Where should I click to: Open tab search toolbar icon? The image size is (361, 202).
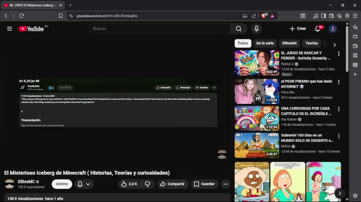303,16
